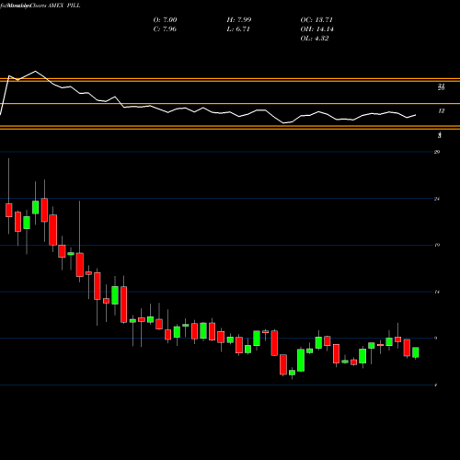Click the '9' price axis label
Image resolution: width=460 pixels, height=460 pixels.
pos(436,339)
